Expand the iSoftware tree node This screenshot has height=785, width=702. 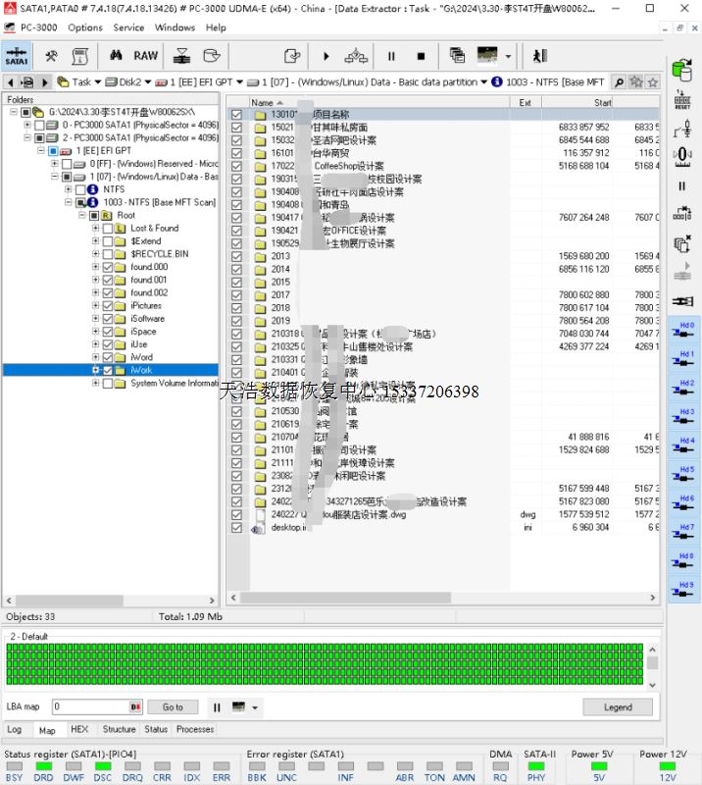coord(95,319)
